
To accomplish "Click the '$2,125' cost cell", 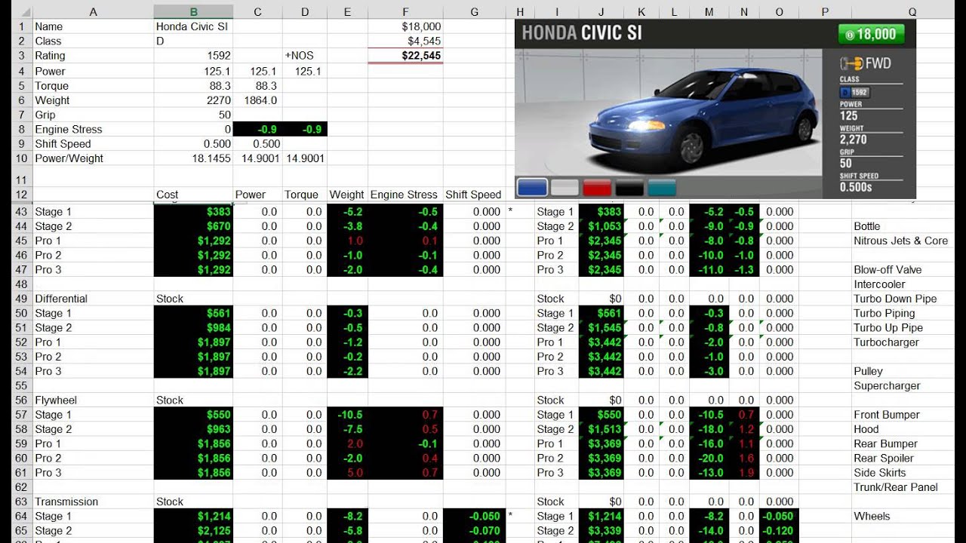I will point(193,531).
